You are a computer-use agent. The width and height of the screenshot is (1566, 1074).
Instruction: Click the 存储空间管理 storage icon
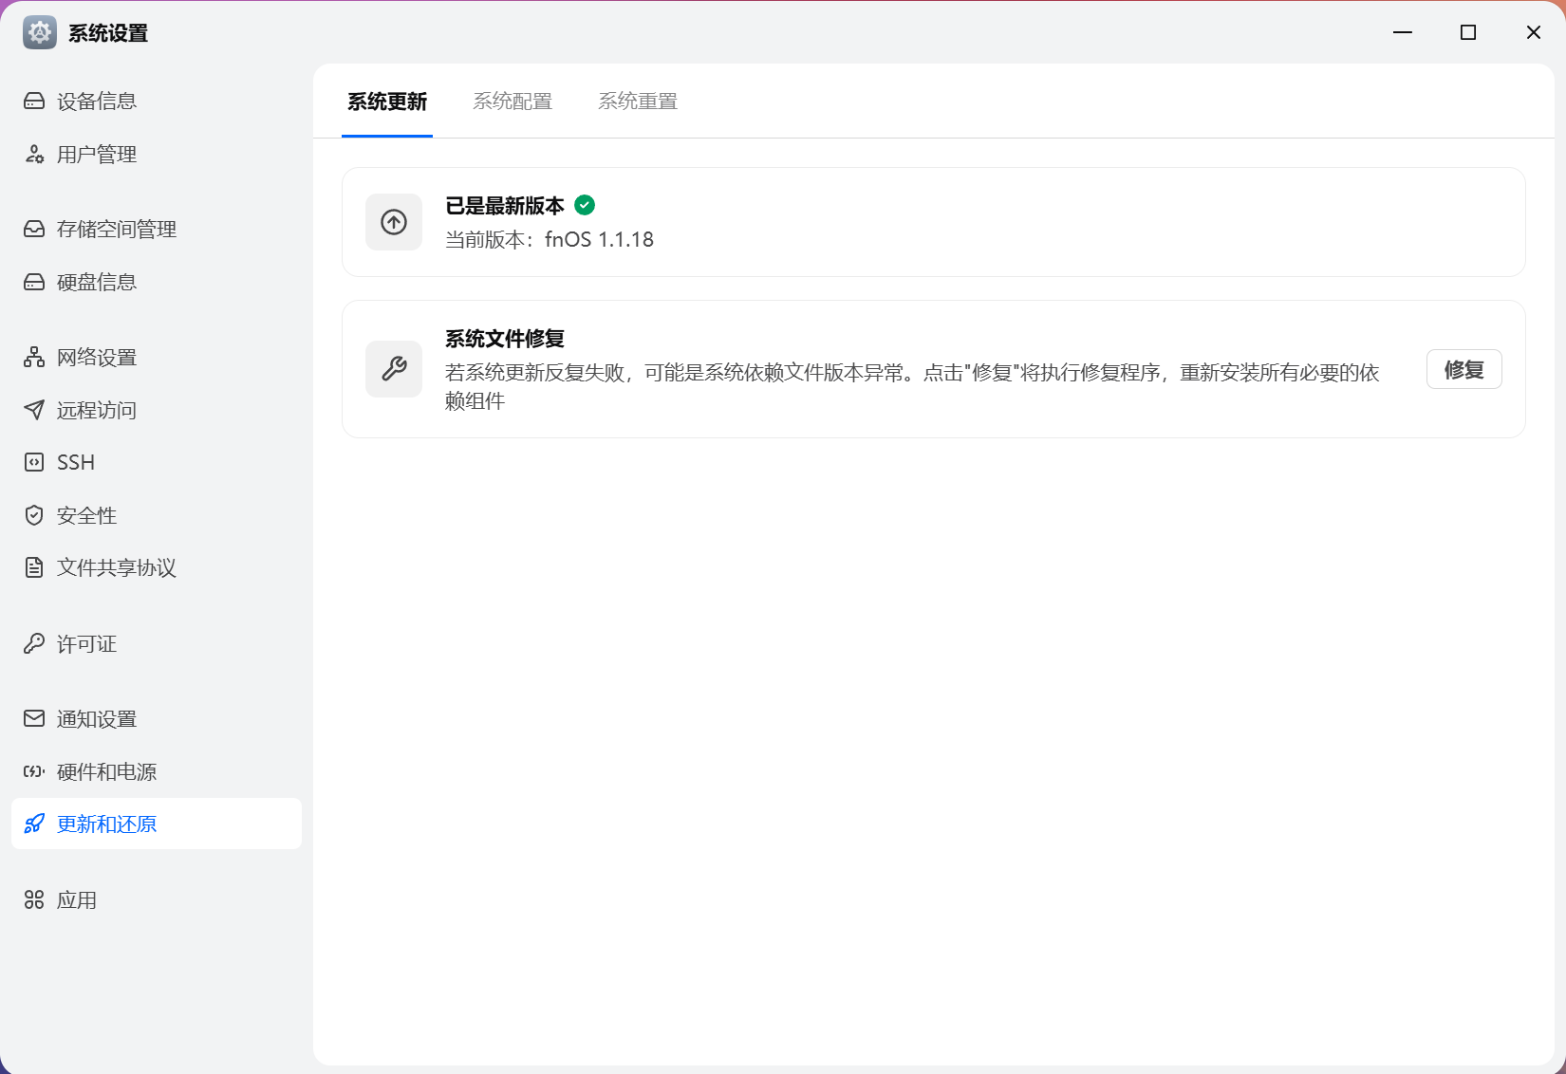(34, 229)
